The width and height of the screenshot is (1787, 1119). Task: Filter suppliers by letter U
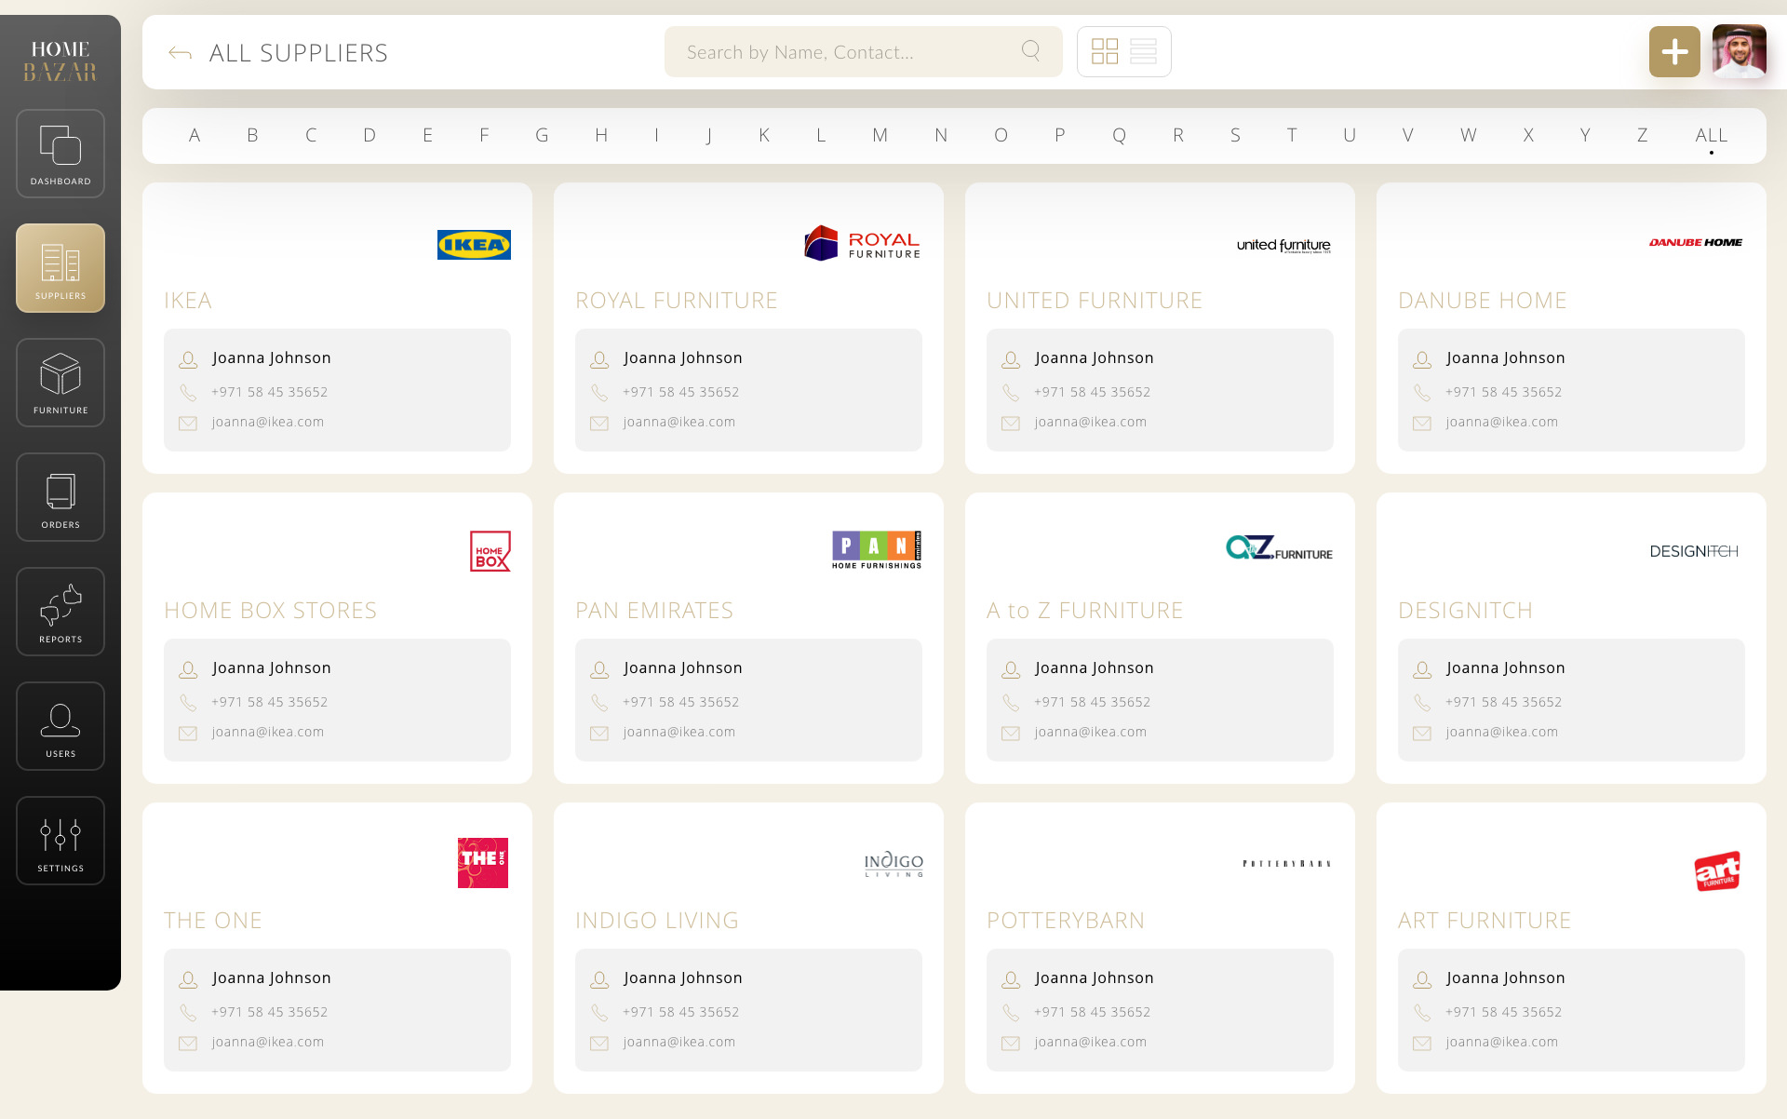[x=1350, y=135]
